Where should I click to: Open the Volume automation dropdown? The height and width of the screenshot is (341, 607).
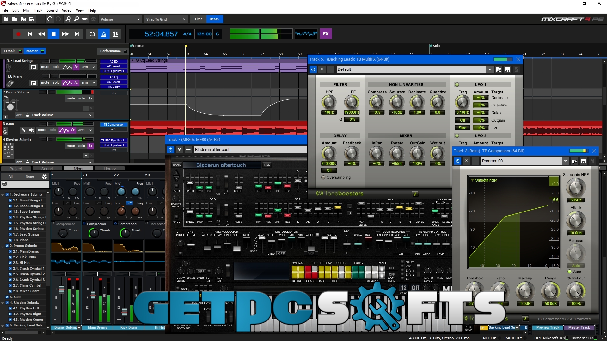120,19
